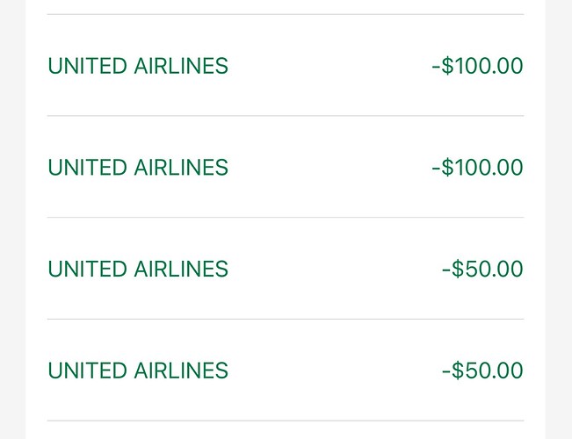Tap the first -$100.00 amount

pos(477,66)
